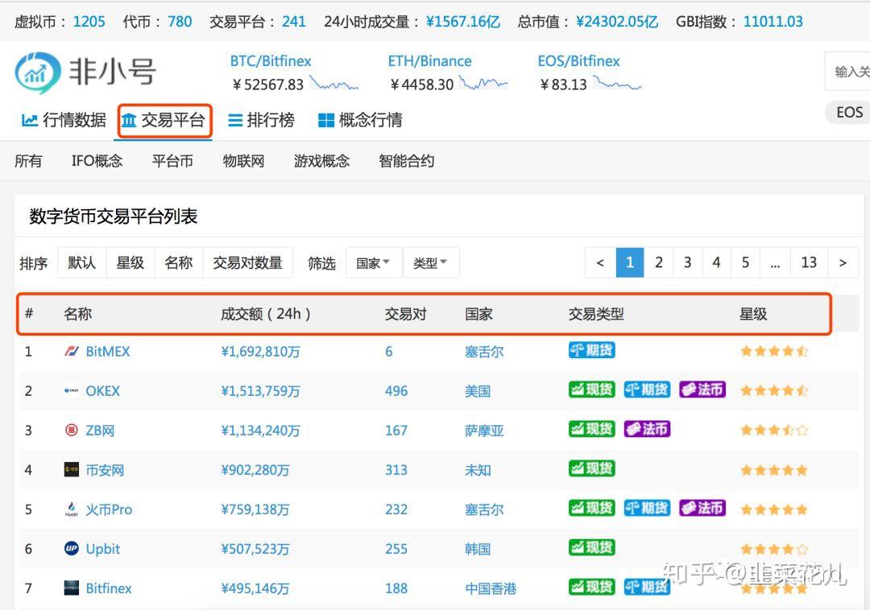Click ZB网 star rating
Viewport: 870px width, 610px height.
click(774, 430)
